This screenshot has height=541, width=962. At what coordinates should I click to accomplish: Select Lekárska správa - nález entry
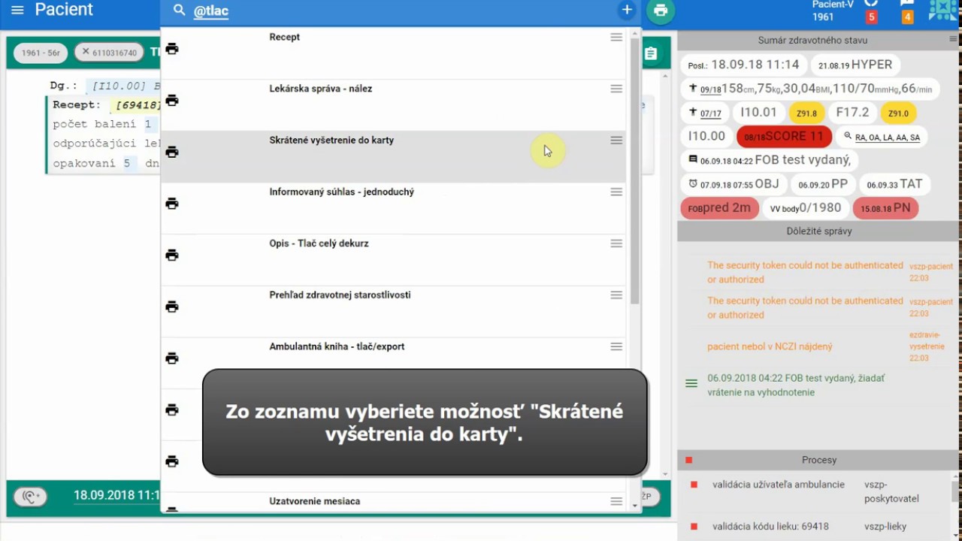[x=393, y=105]
